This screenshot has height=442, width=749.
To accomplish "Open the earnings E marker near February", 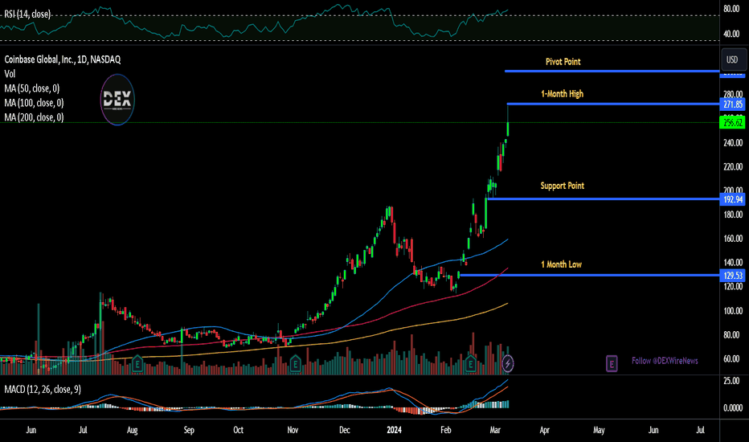I will (x=470, y=364).
